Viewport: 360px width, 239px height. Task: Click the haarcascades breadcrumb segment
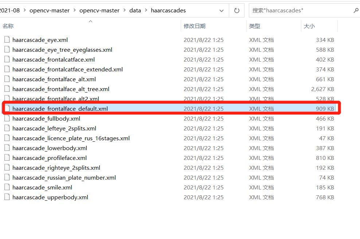tap(168, 11)
